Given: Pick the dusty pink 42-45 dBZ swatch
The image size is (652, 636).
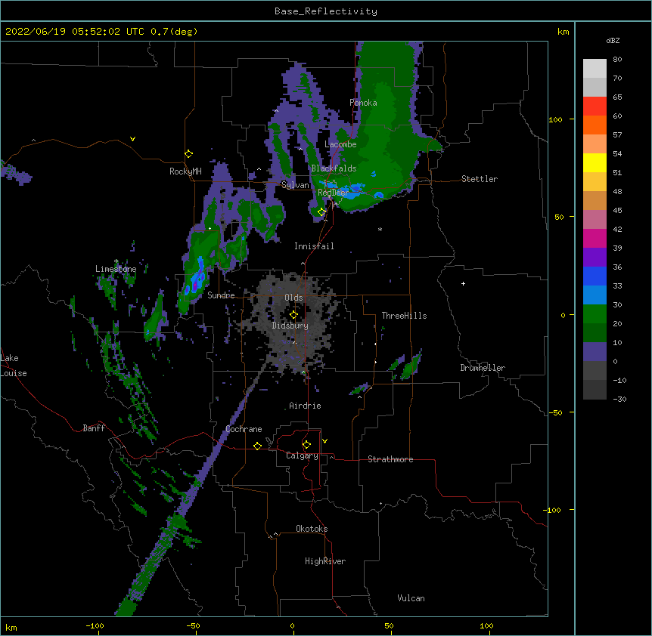Looking at the screenshot, I should tap(595, 220).
